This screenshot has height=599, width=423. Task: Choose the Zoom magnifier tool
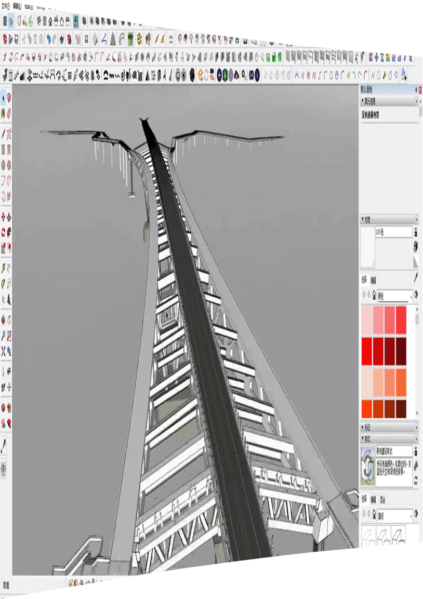click(4, 336)
